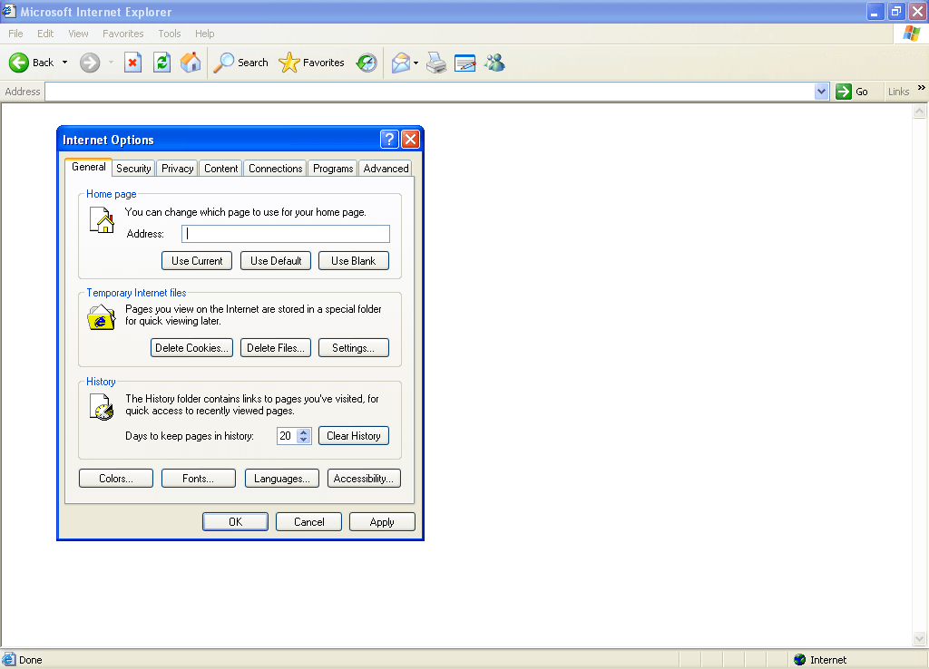Viewport: 929px width, 669px height.
Task: Click the Use Current button
Action: 197,260
